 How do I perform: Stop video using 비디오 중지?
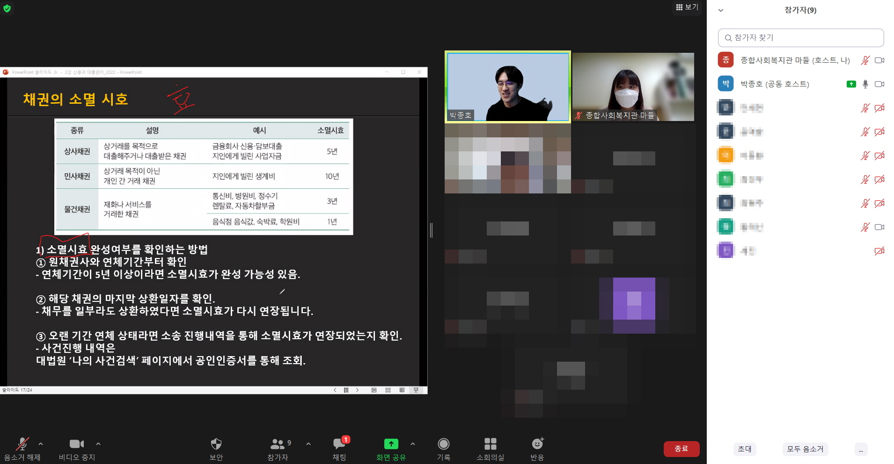tap(76, 444)
